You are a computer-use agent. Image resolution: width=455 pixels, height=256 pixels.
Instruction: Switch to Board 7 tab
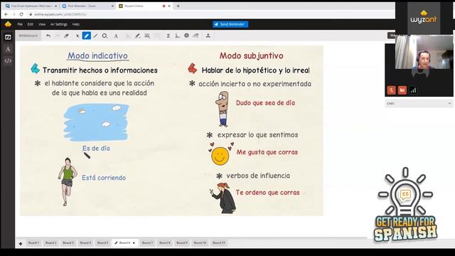click(x=147, y=242)
